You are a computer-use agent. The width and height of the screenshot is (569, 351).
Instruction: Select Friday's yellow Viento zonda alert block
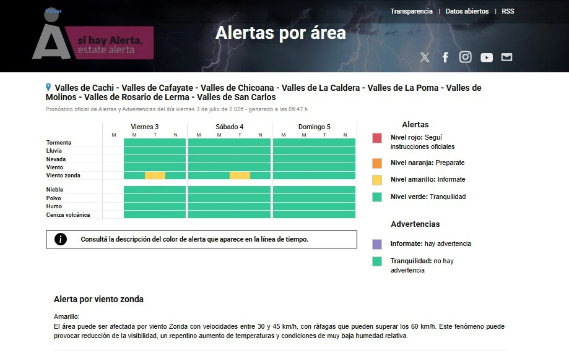155,175
